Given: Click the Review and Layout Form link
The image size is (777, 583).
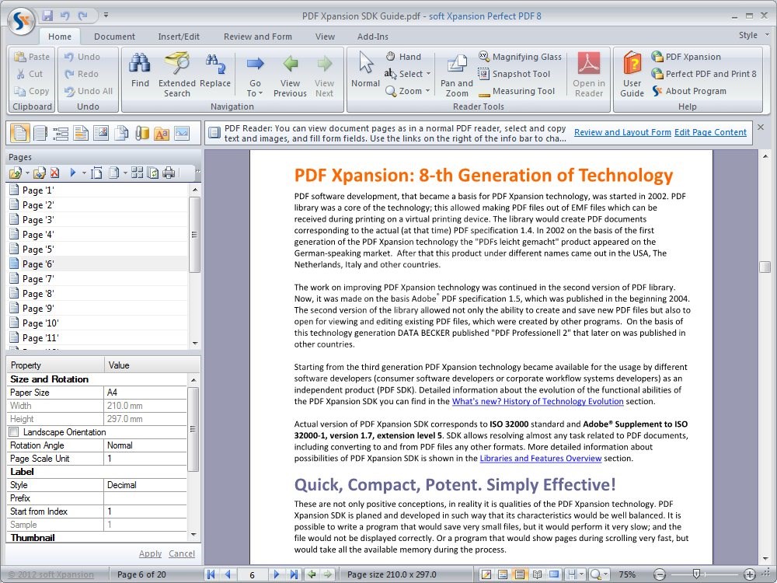Looking at the screenshot, I should (x=622, y=132).
